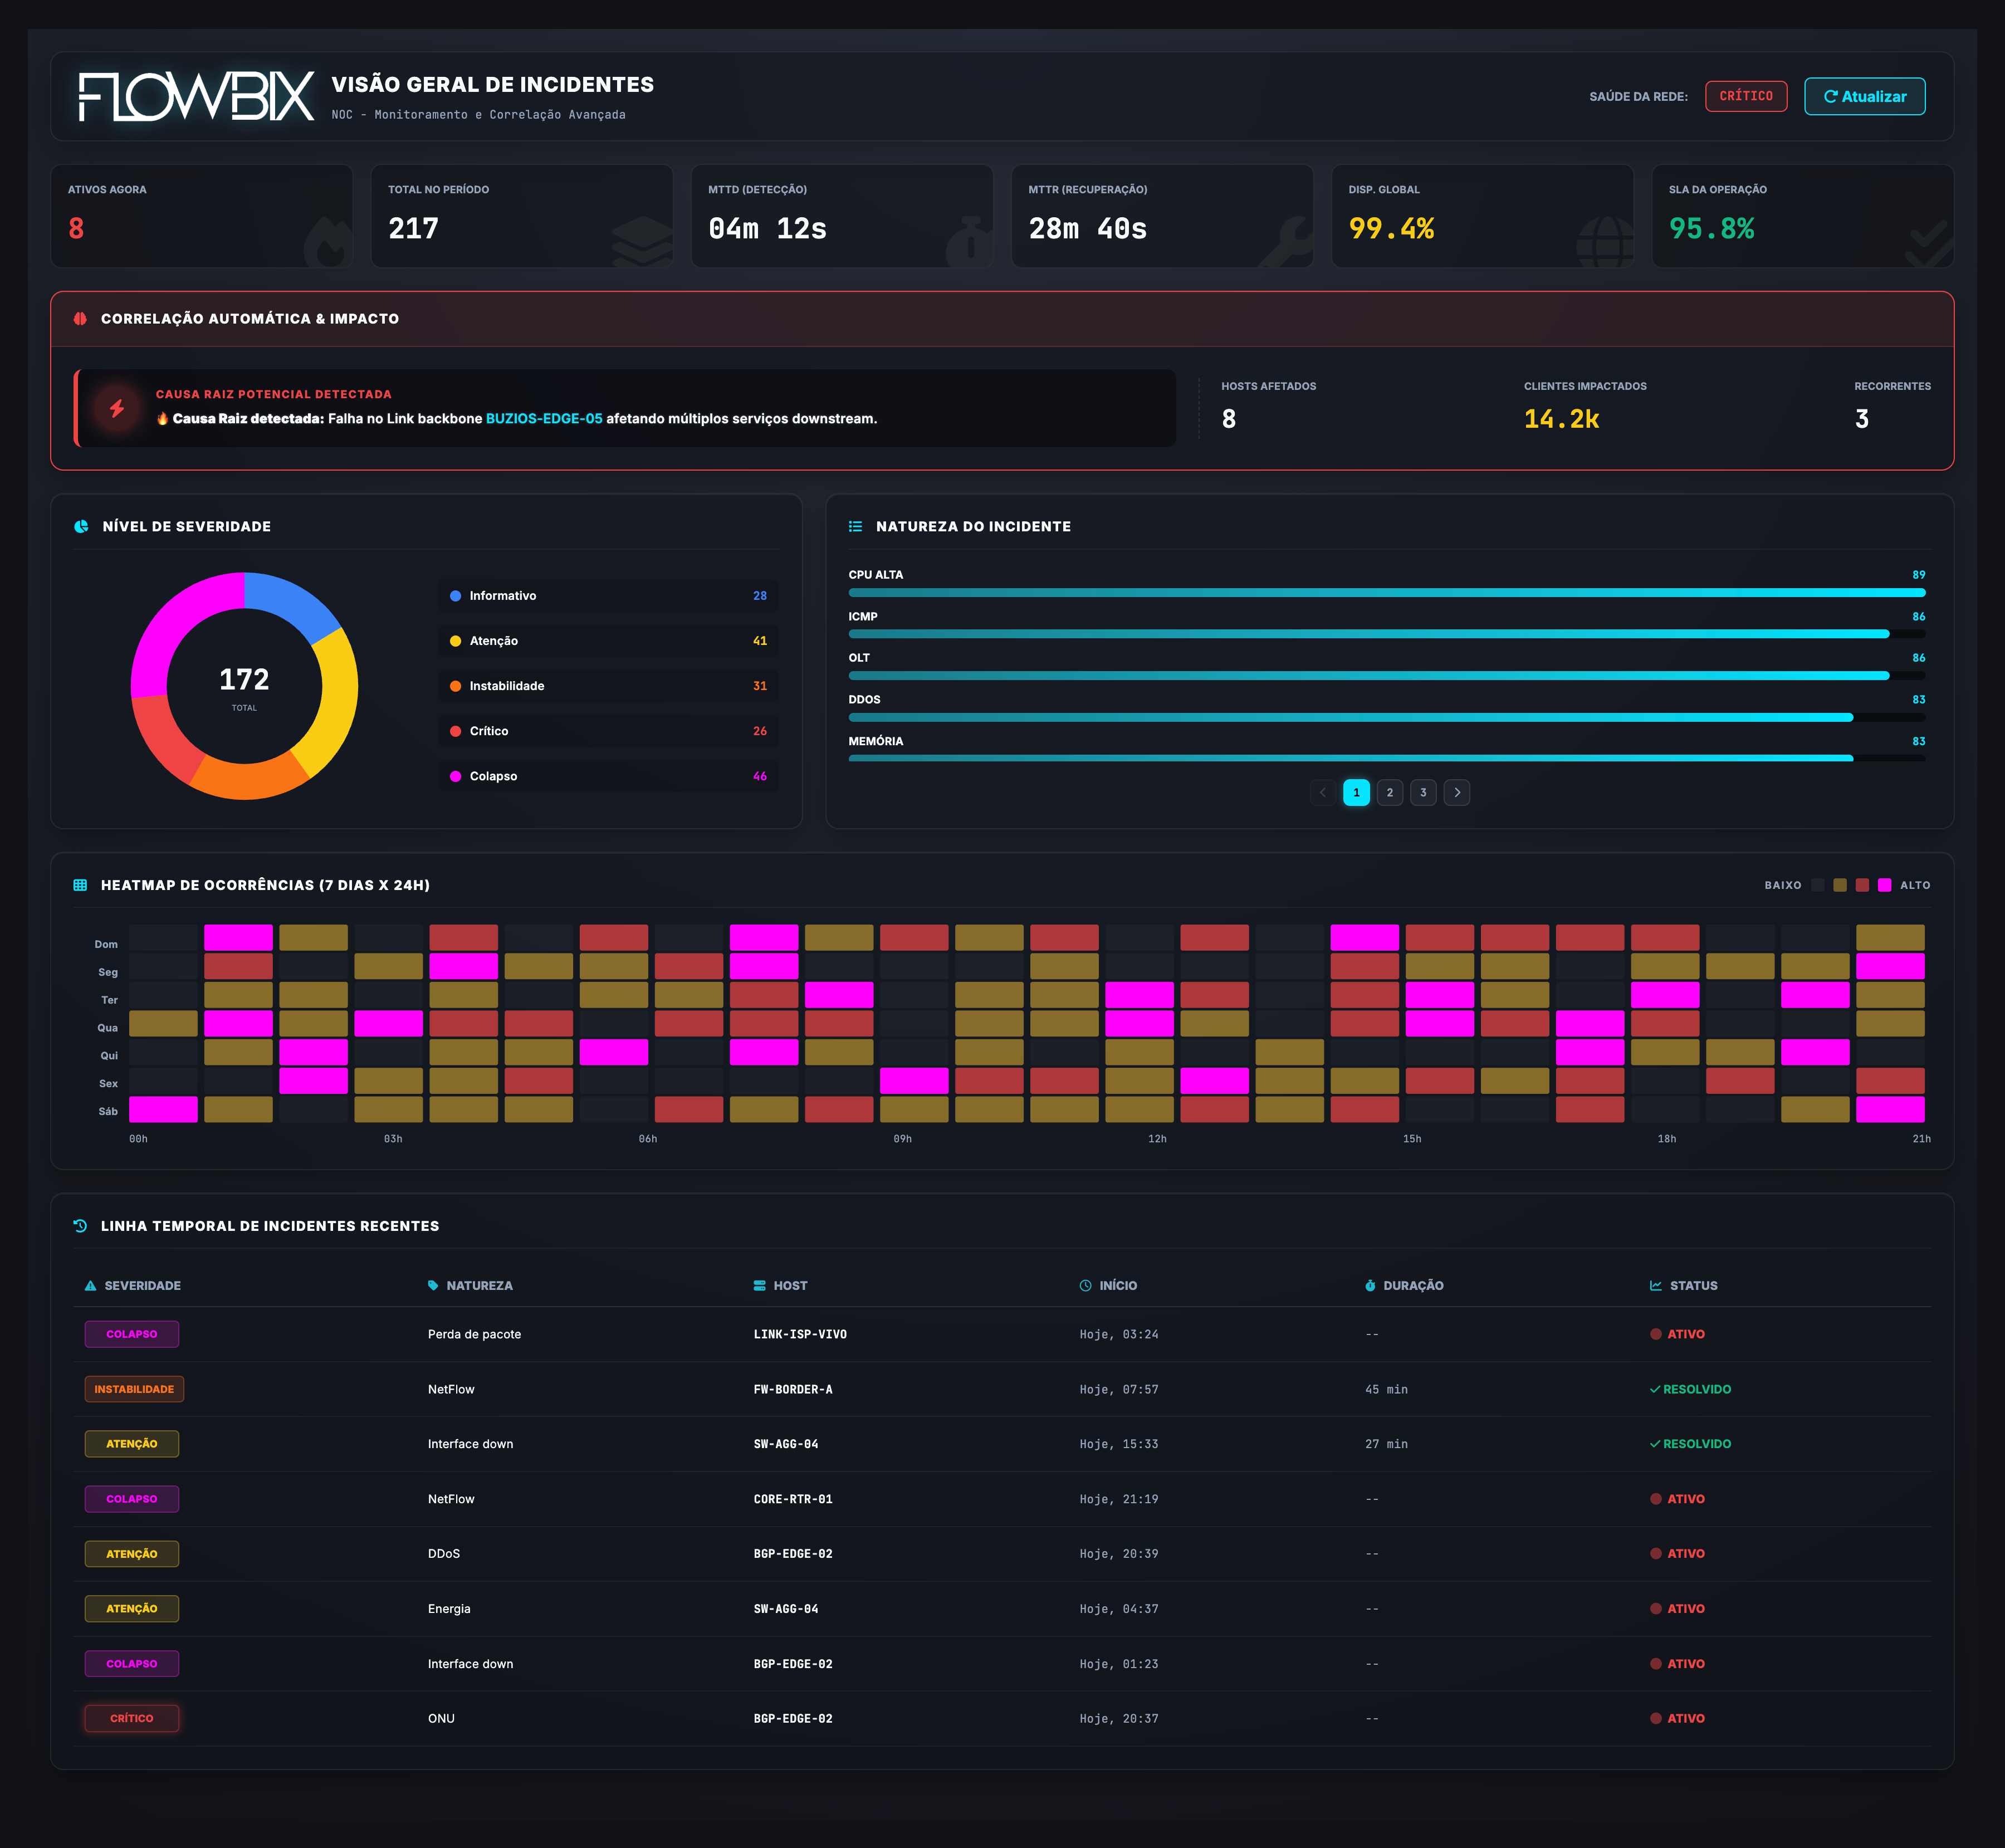
Task: Go to page 2 of incident nature list
Action: [x=1389, y=792]
